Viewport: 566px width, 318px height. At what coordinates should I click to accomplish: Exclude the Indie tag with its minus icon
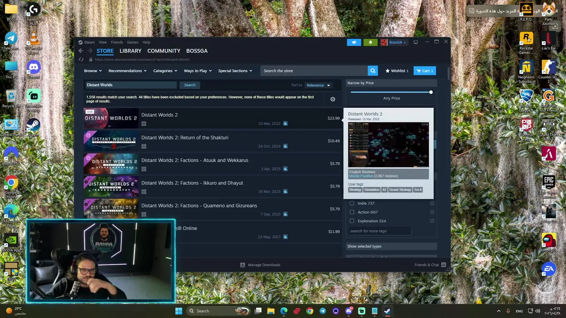[x=432, y=203]
